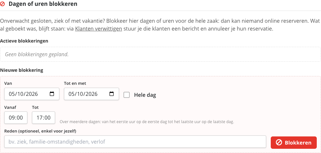Click the 'Dagen of uren blokkeren' heading

pyautogui.click(x=43, y=4)
